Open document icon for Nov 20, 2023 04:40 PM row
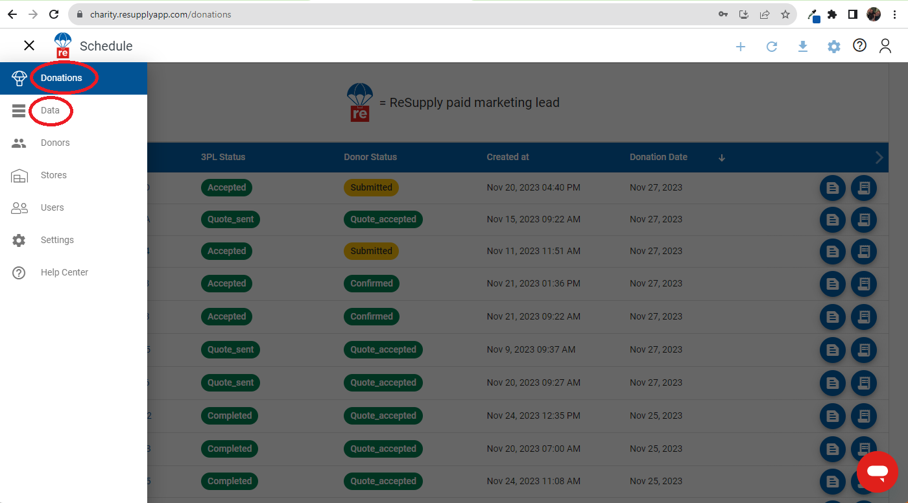The height and width of the screenshot is (503, 908). [833, 189]
